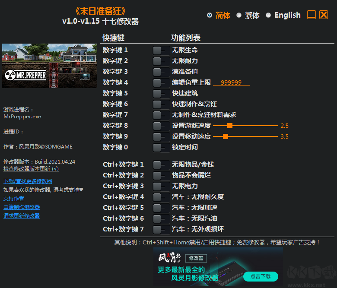Minimize the trainer window
The height and width of the screenshot is (288, 337).
tap(311, 15)
